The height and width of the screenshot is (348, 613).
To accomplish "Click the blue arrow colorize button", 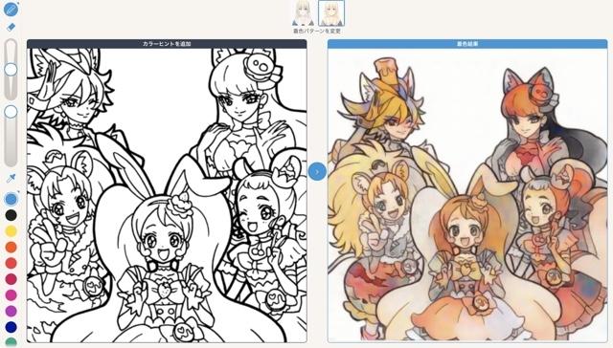I will coord(317,172).
